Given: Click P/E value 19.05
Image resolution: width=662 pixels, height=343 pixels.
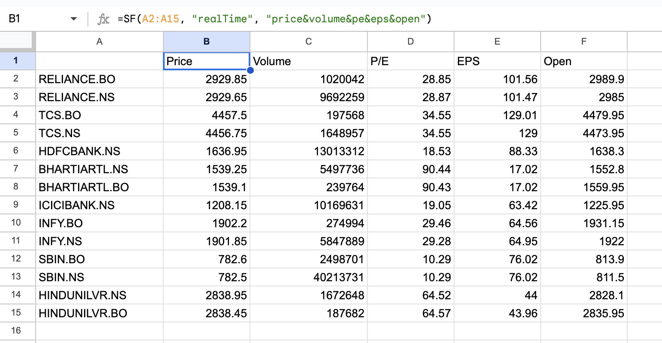Looking at the screenshot, I should [x=411, y=205].
